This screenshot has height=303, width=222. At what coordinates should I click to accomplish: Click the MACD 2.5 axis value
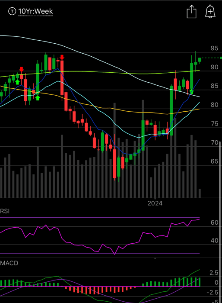214,273
